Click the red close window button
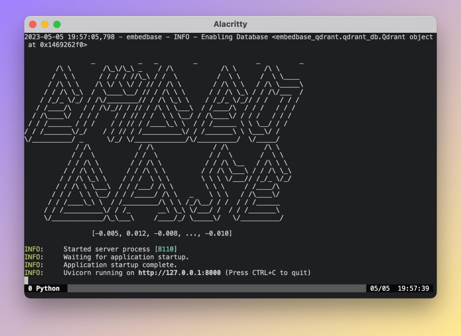461x336 pixels. tap(33, 25)
